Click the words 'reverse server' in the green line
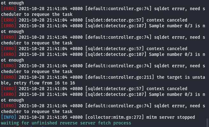The width and height of the screenshot is (209, 127). click(x=78, y=123)
